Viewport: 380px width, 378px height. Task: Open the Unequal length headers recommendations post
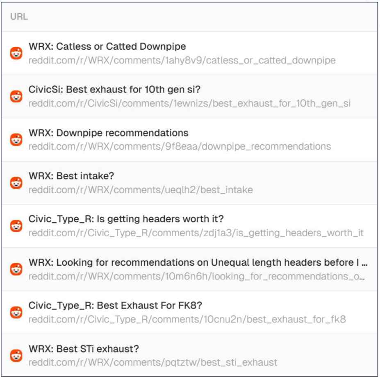pos(198,262)
